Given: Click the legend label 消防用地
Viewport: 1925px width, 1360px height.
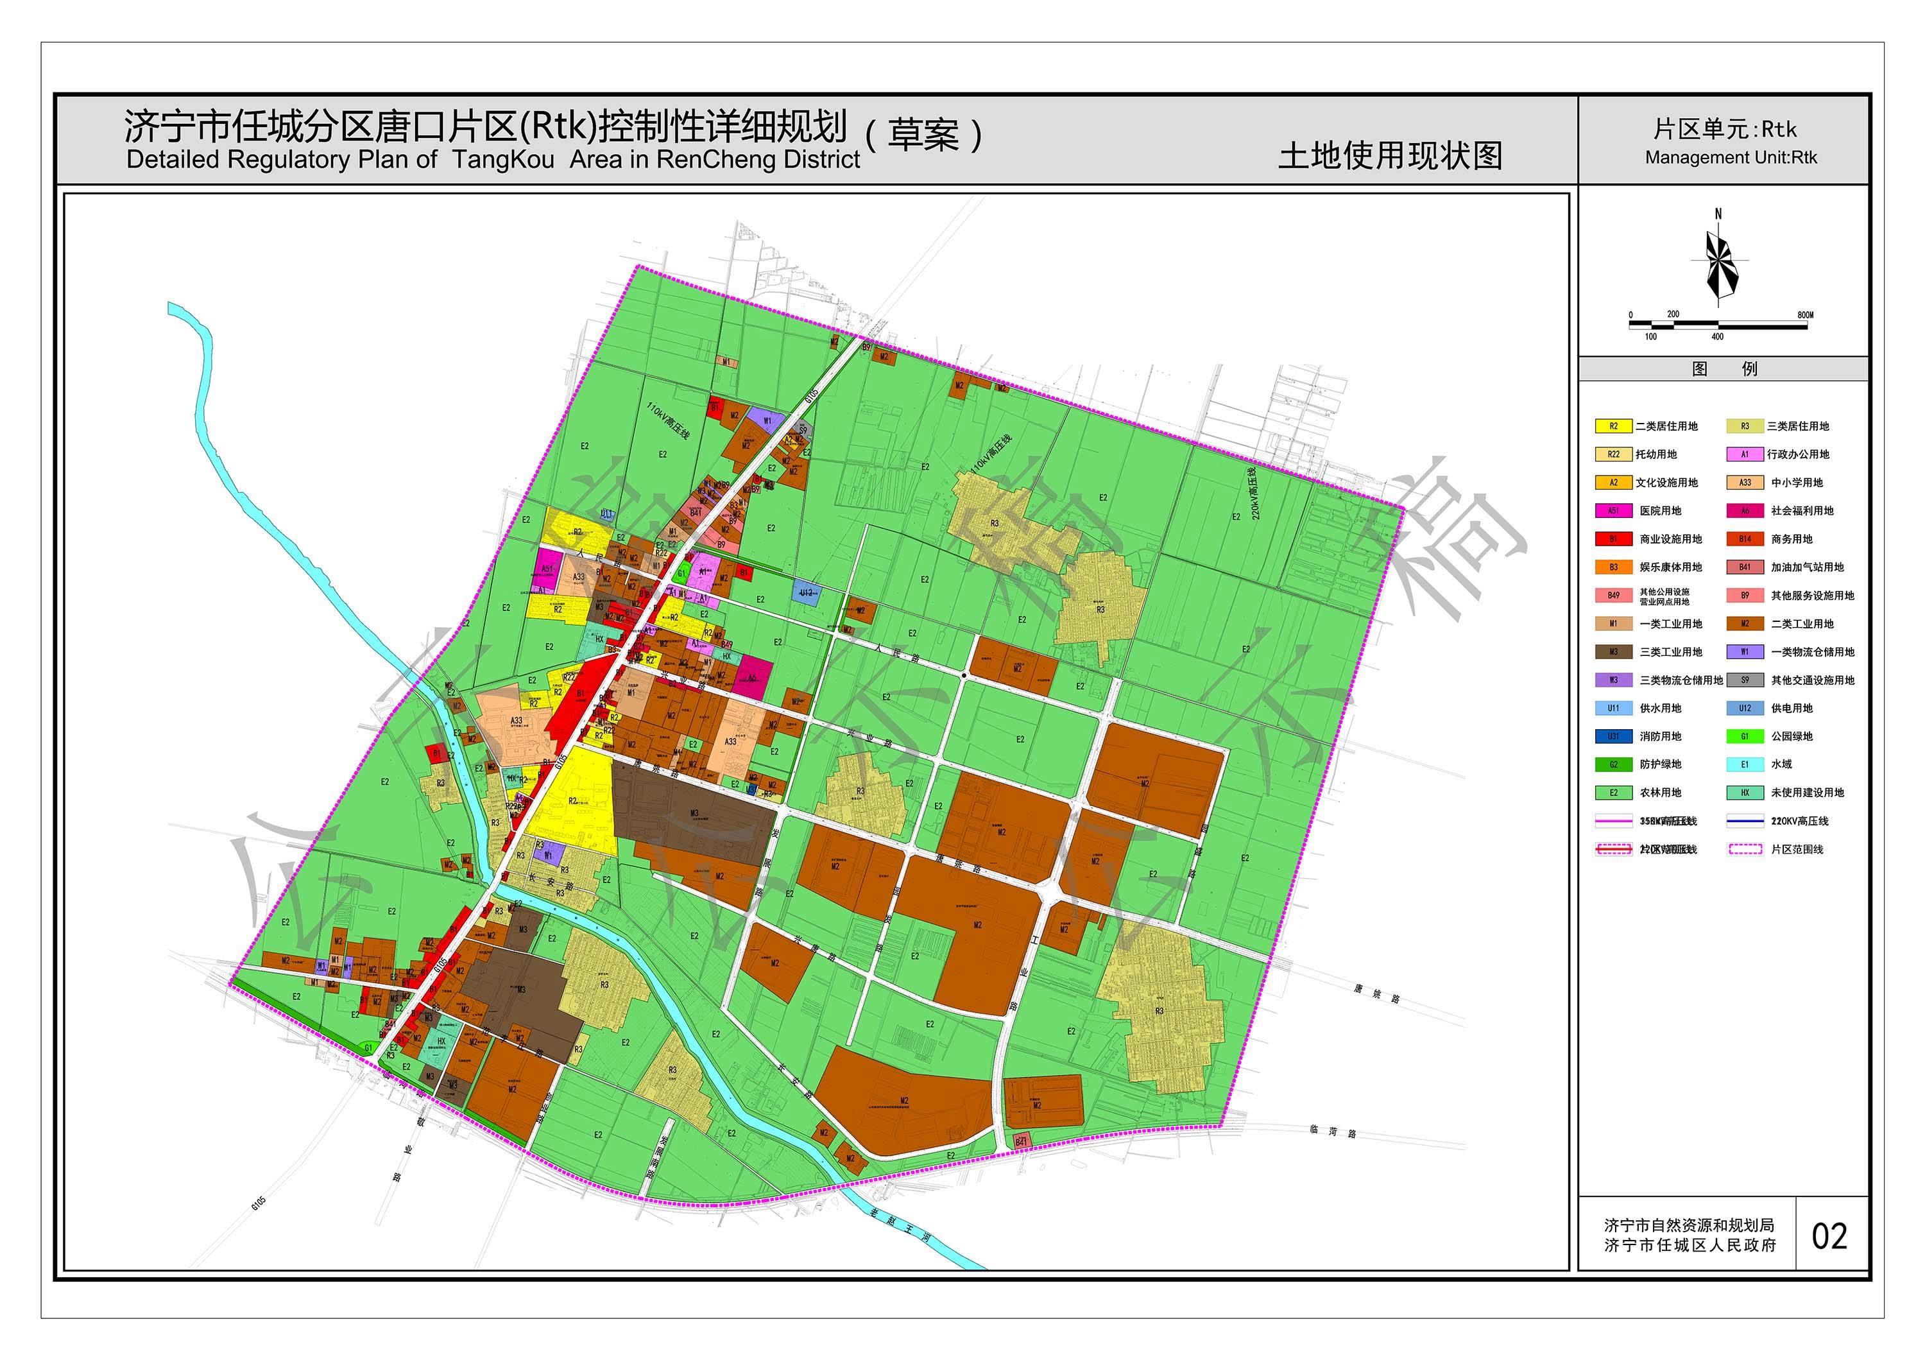Looking at the screenshot, I should click(x=1660, y=736).
